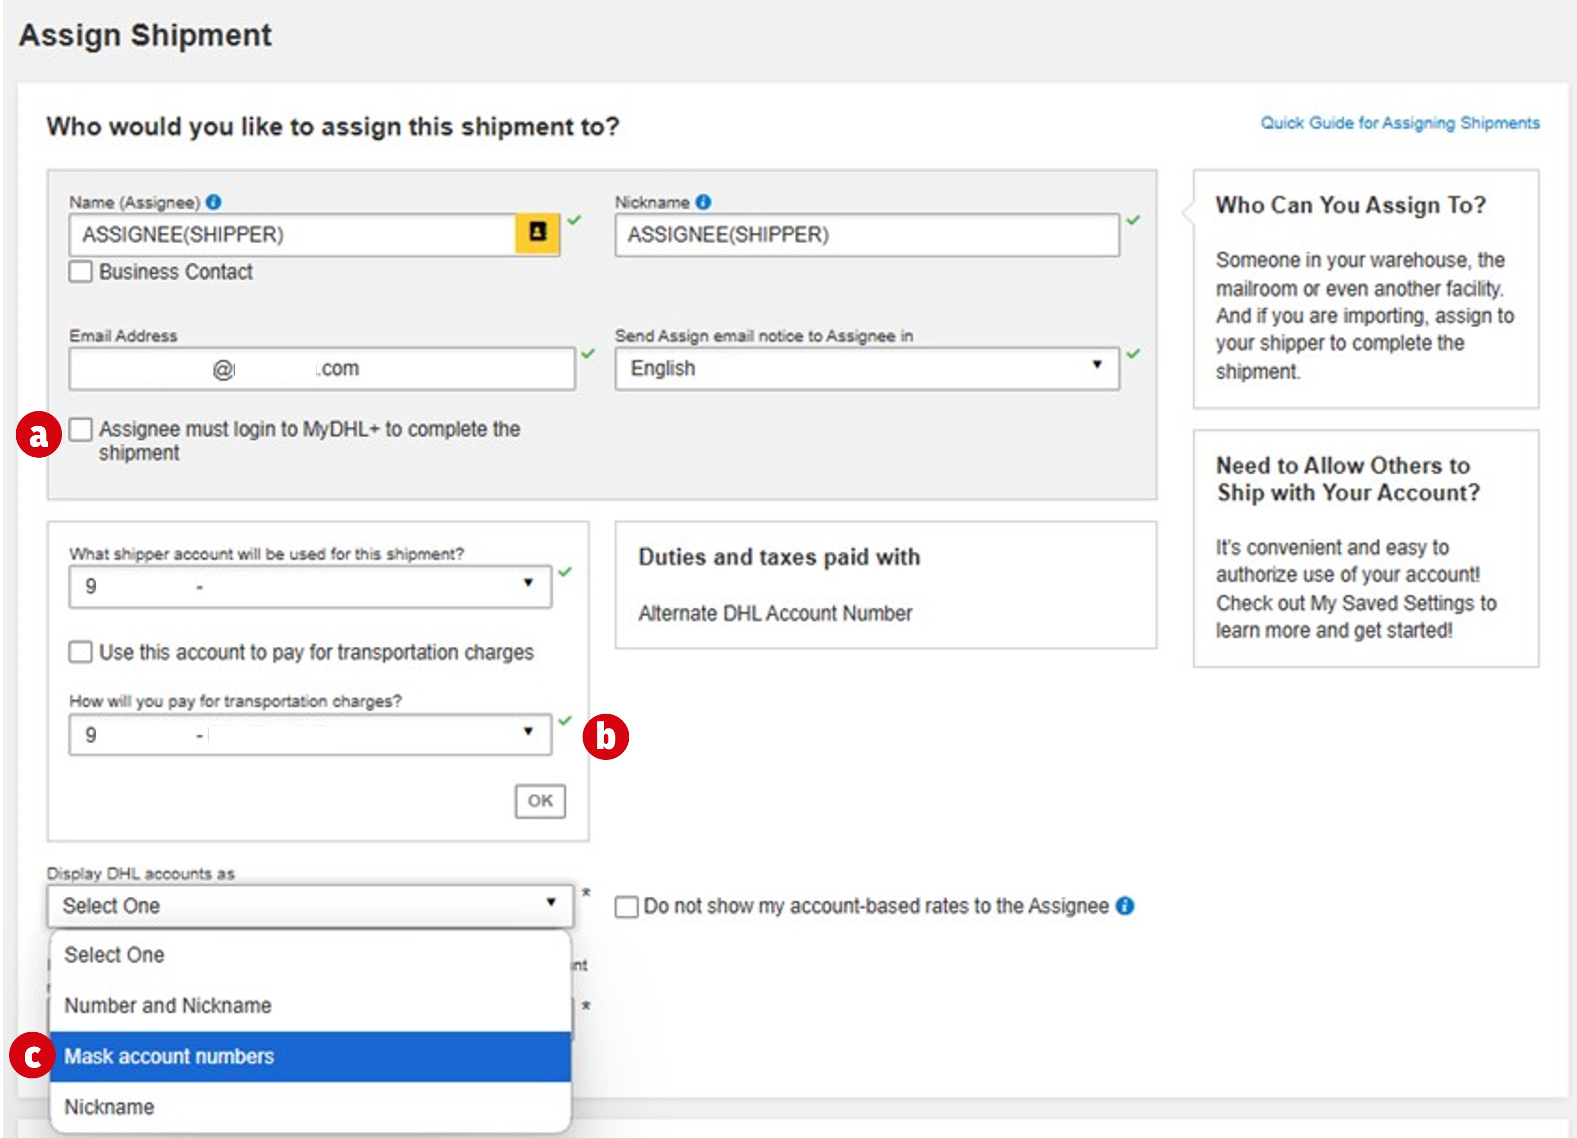Click the OK button
The height and width of the screenshot is (1138, 1577).
click(540, 801)
